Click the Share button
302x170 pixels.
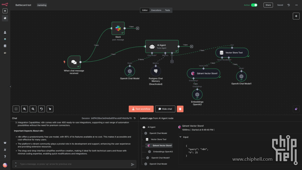(268, 5)
